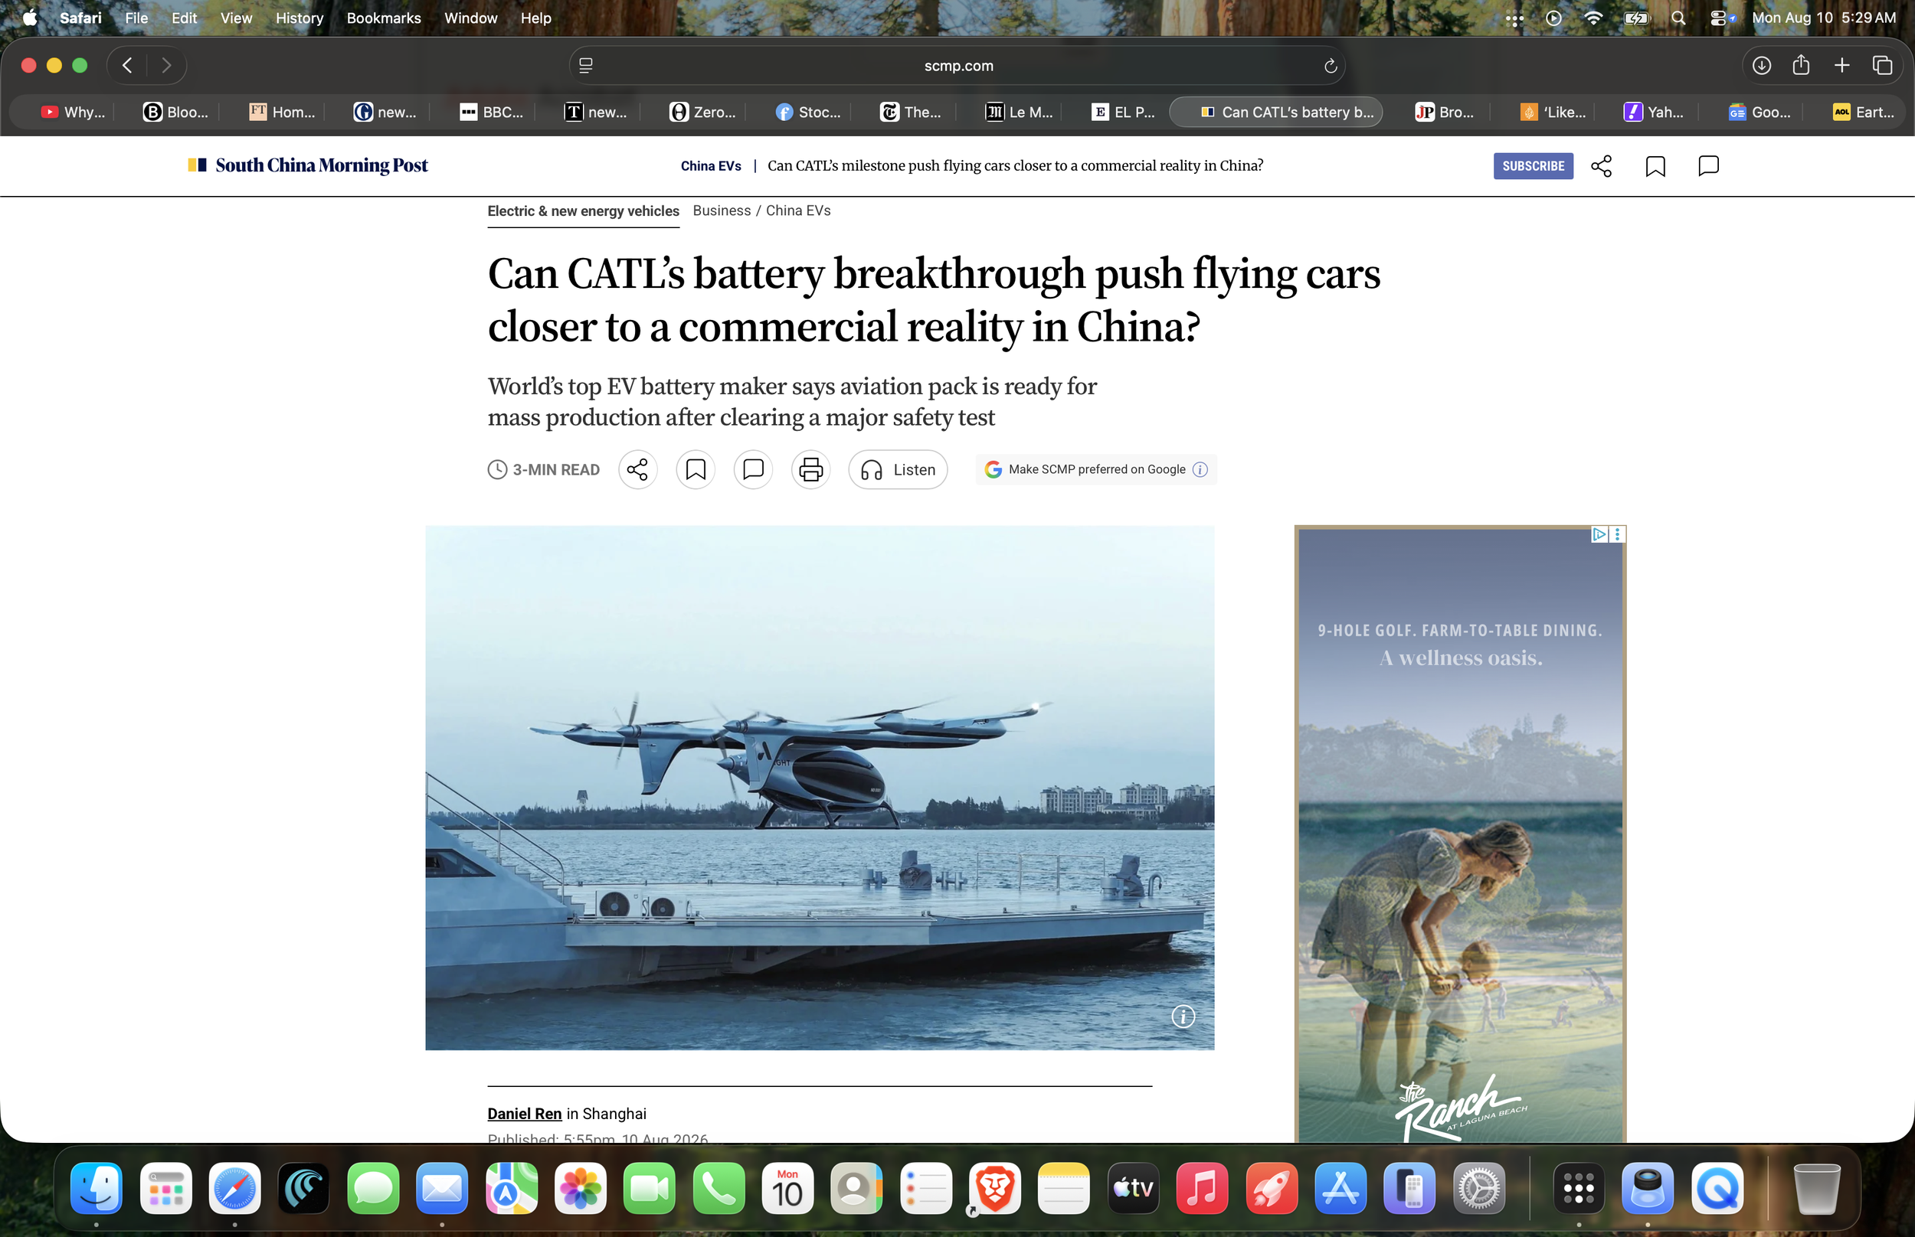Image resolution: width=1915 pixels, height=1237 pixels.
Task: Go to Business breadcrumb link
Action: click(x=722, y=211)
